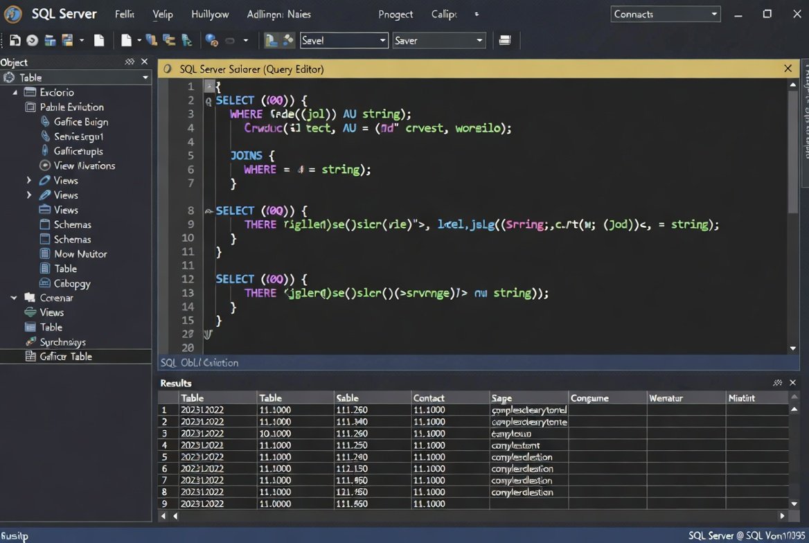
Task: Pin the Results panel
Action: [x=778, y=382]
